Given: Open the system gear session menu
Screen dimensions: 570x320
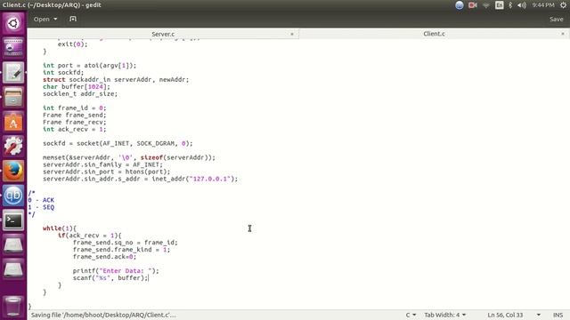Looking at the screenshot, I should tap(563, 5).
